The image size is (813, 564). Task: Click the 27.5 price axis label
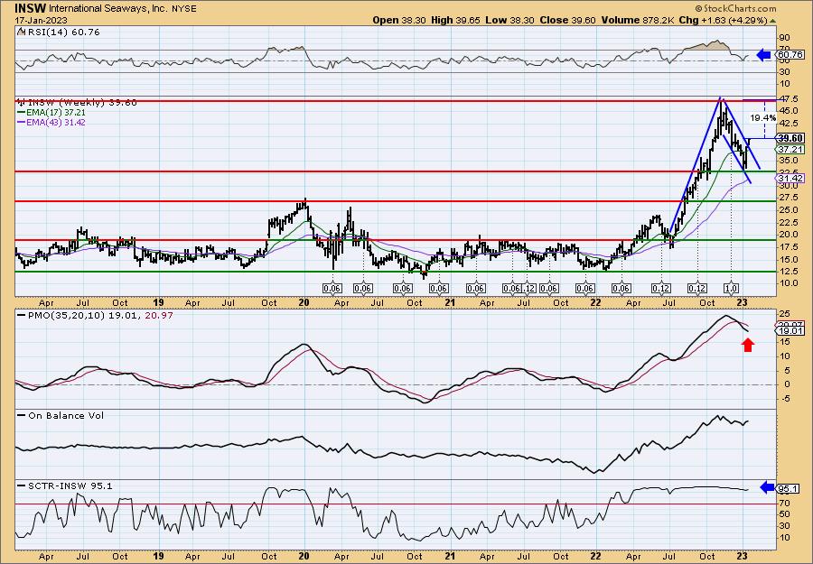(788, 198)
